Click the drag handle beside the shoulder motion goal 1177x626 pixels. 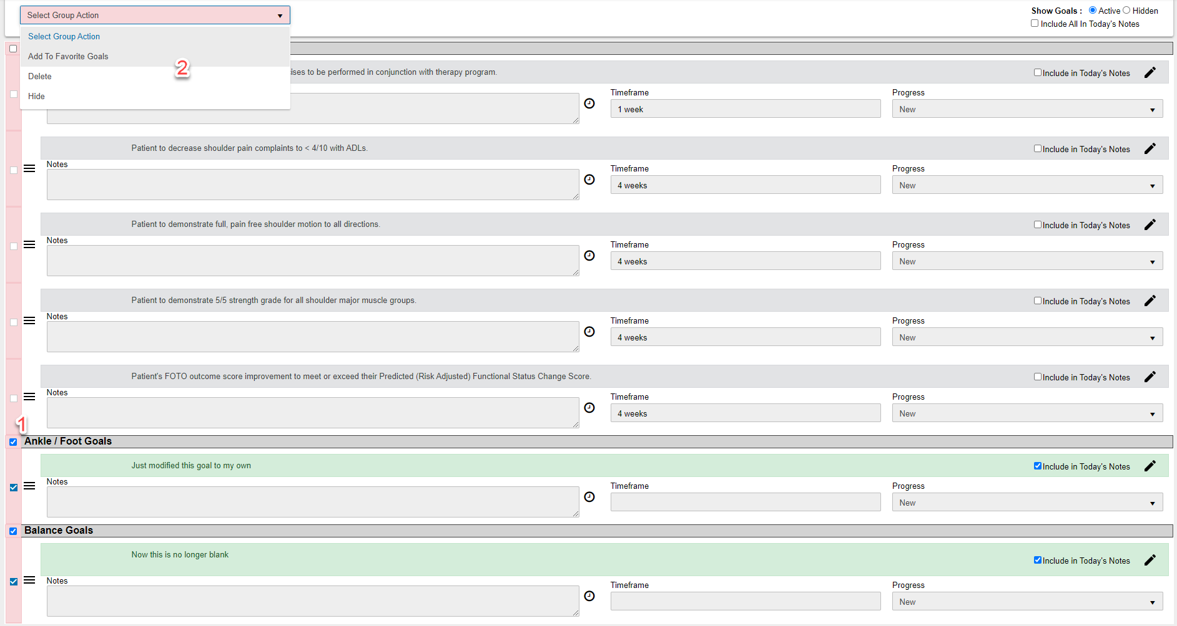tap(29, 244)
